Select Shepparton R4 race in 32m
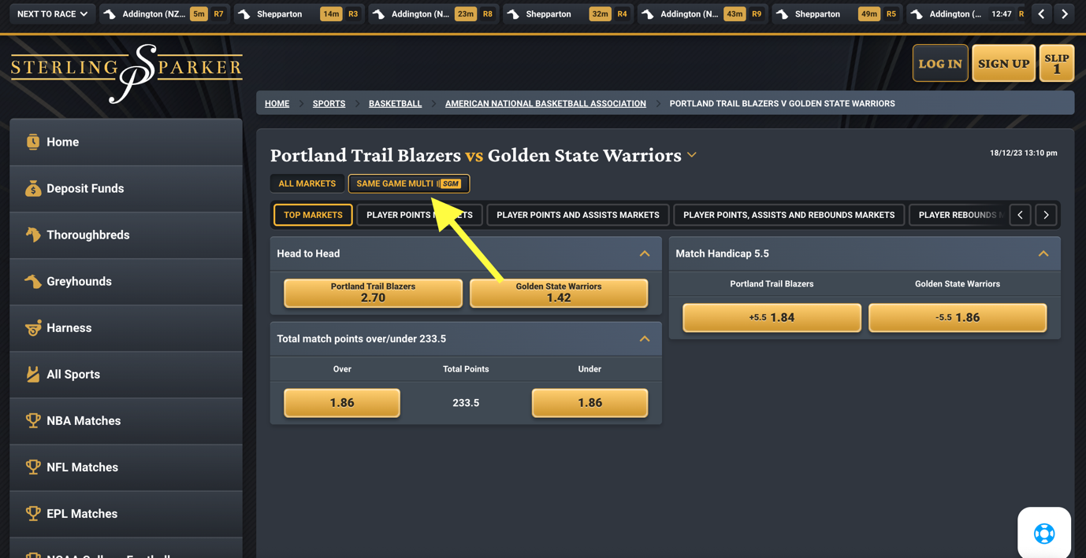The width and height of the screenshot is (1086, 558). (568, 14)
